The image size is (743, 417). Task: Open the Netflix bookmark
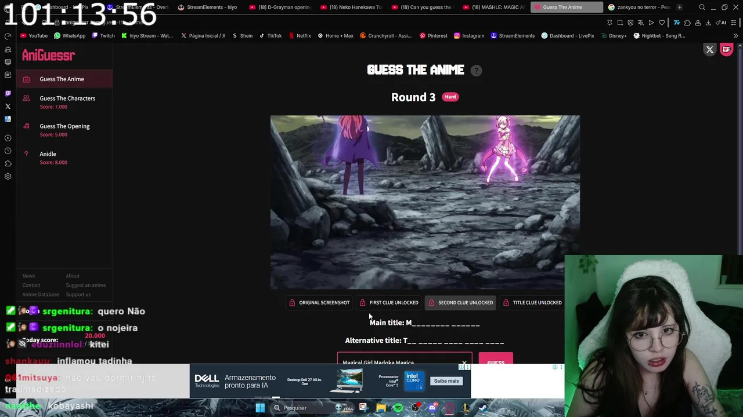click(x=300, y=35)
